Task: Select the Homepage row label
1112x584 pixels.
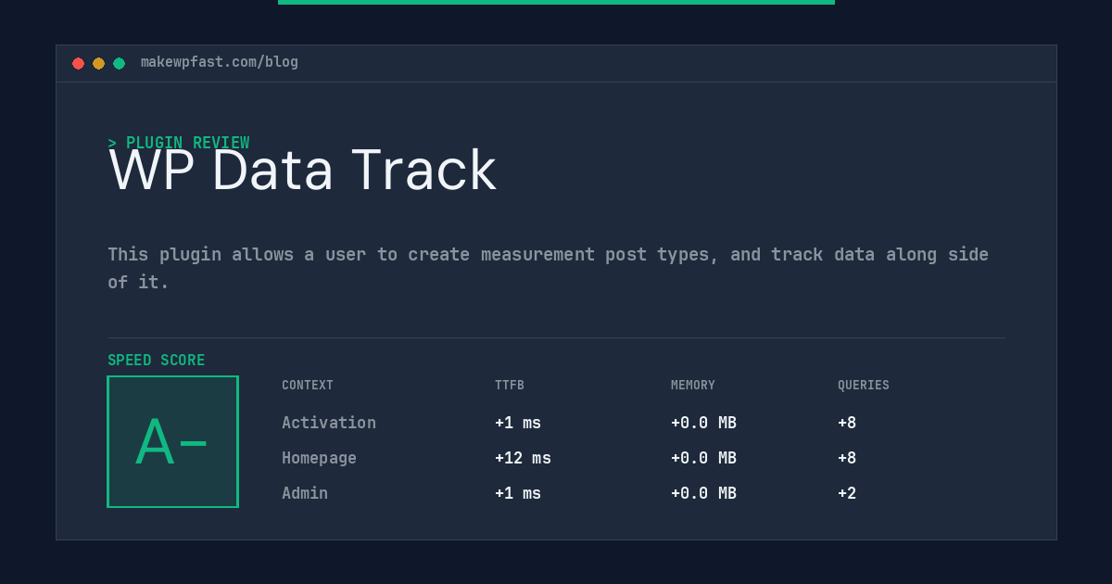Action: coord(319,458)
